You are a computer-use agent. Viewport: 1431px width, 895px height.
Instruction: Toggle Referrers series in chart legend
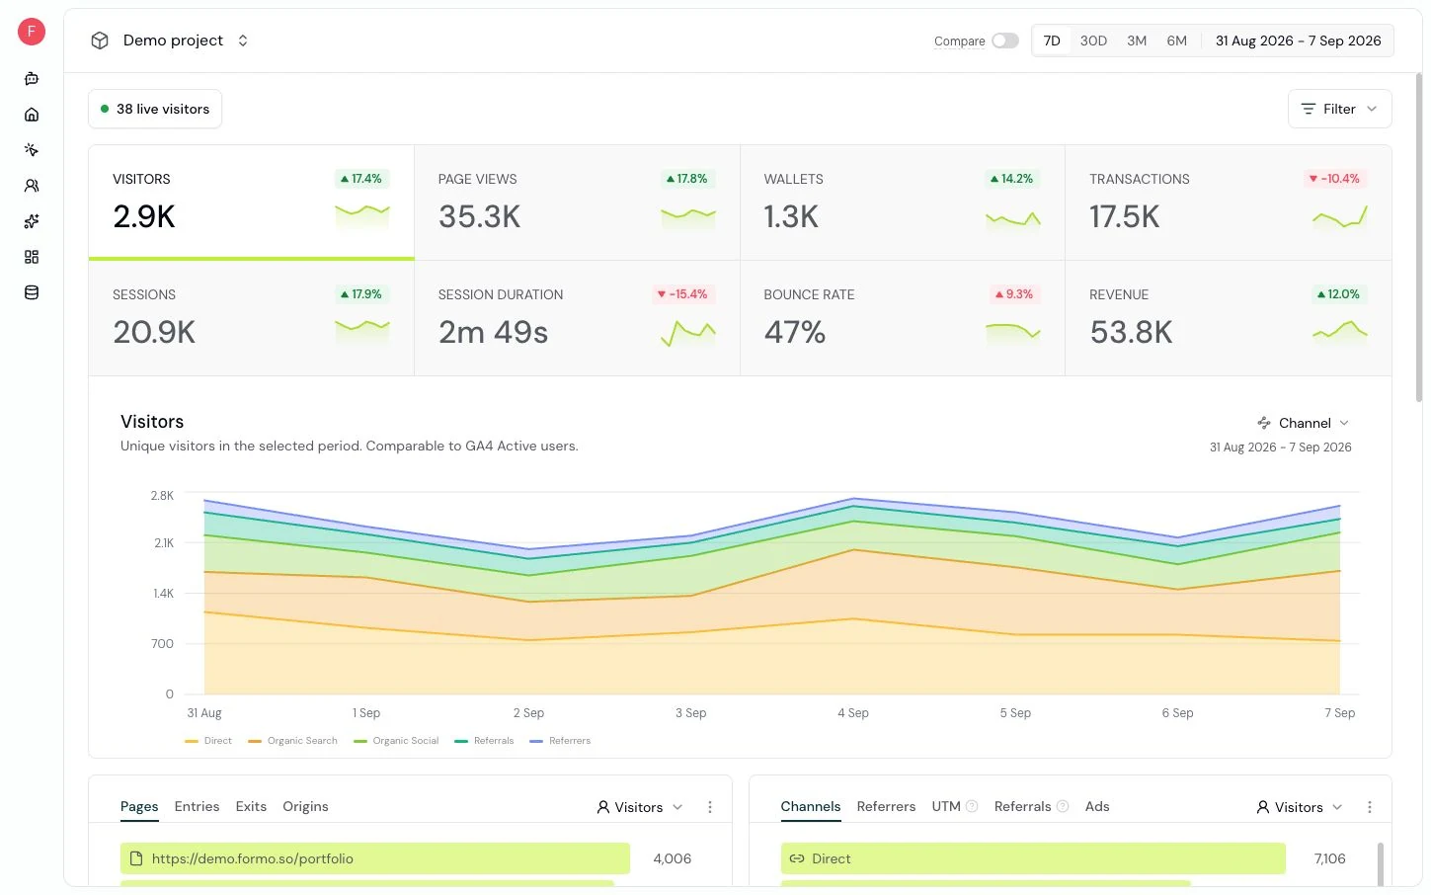[560, 741]
